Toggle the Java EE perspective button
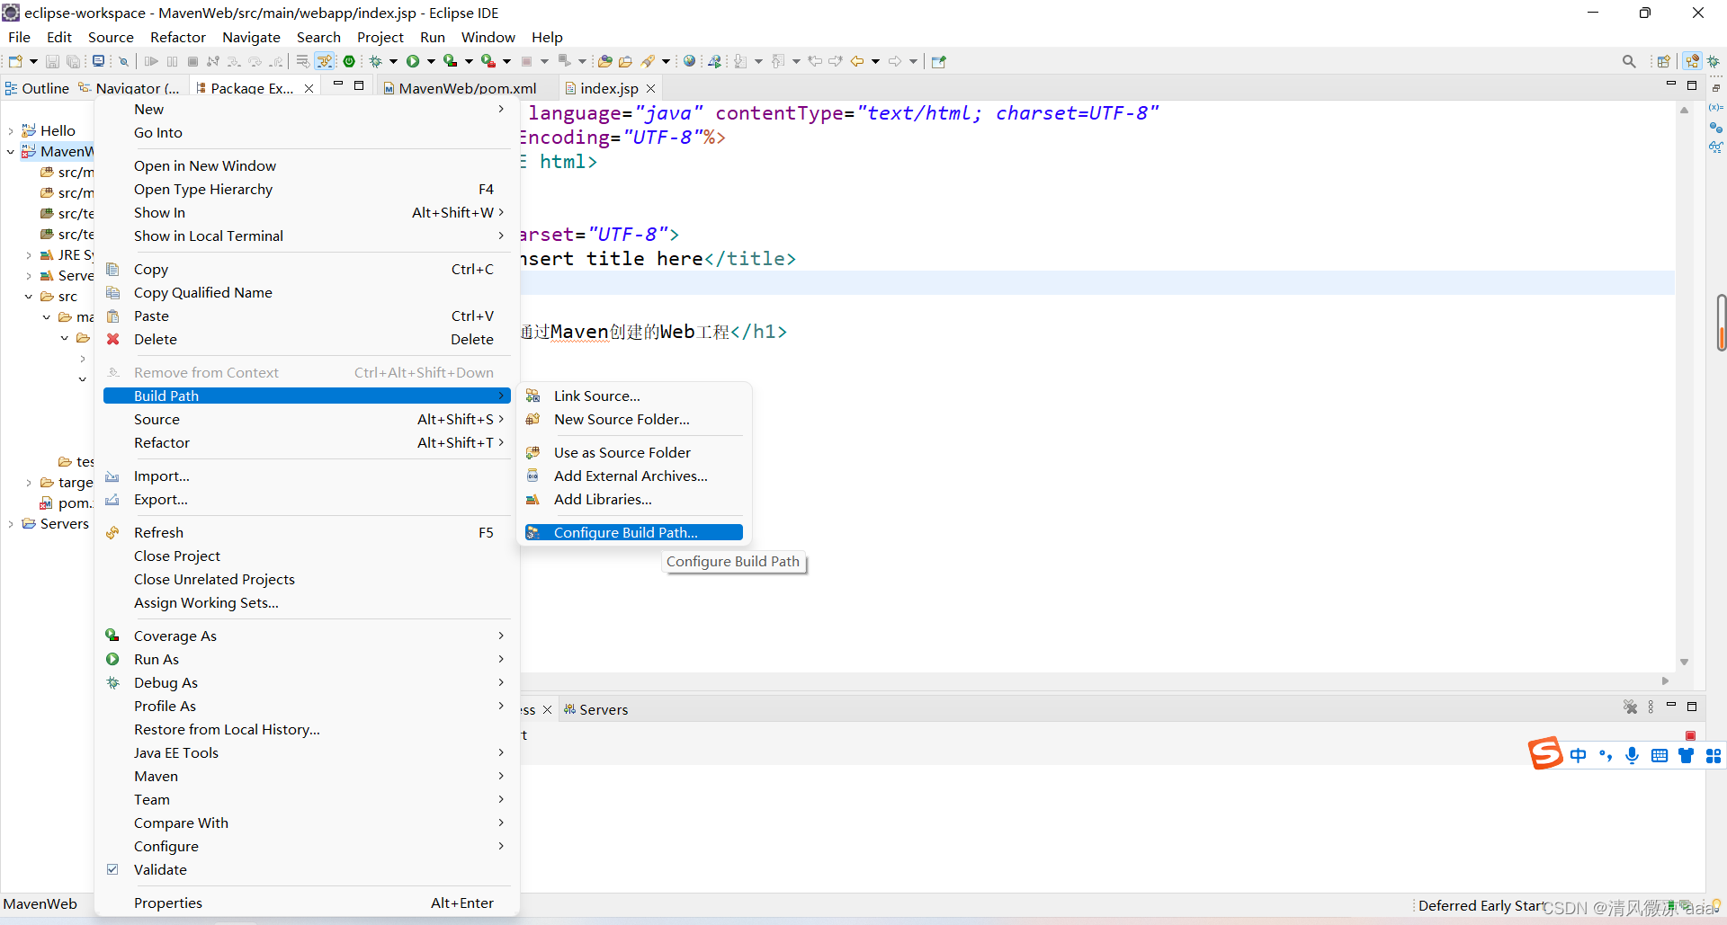This screenshot has width=1727, height=925. [x=1693, y=61]
